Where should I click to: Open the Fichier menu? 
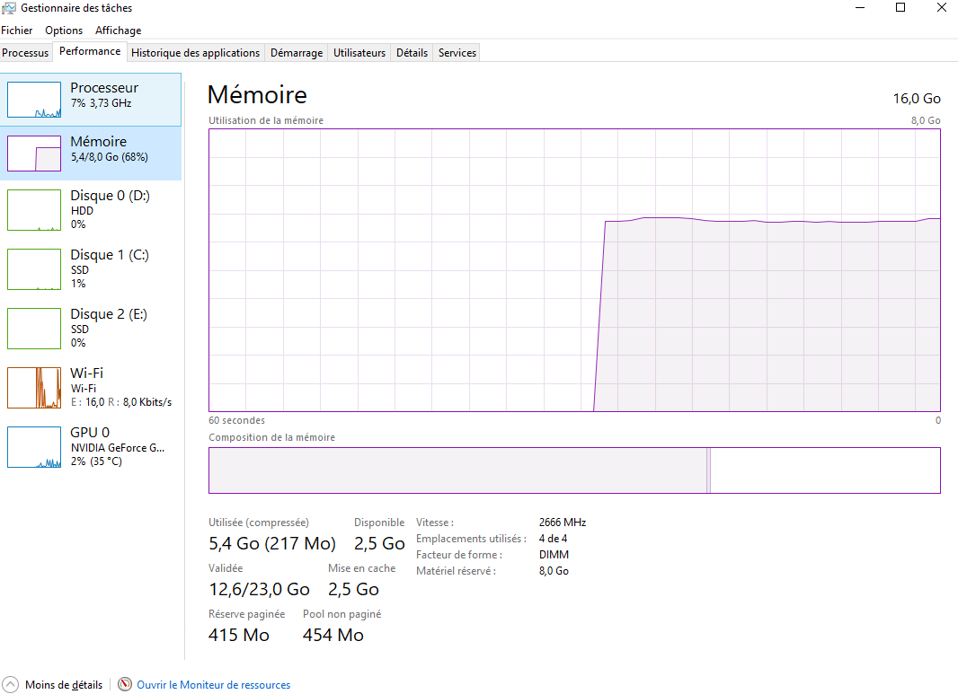[x=16, y=30]
